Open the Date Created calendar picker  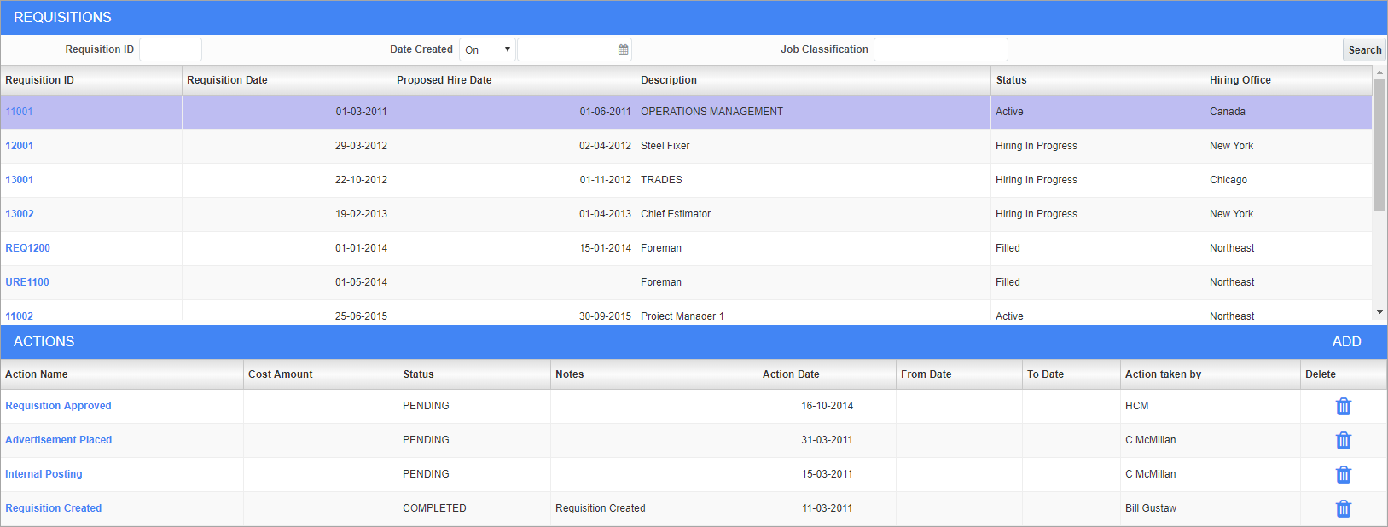(623, 49)
